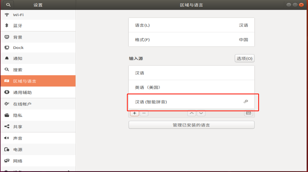Click the share icon beside 共享
The width and height of the screenshot is (308, 172).
pyautogui.click(x=7, y=126)
